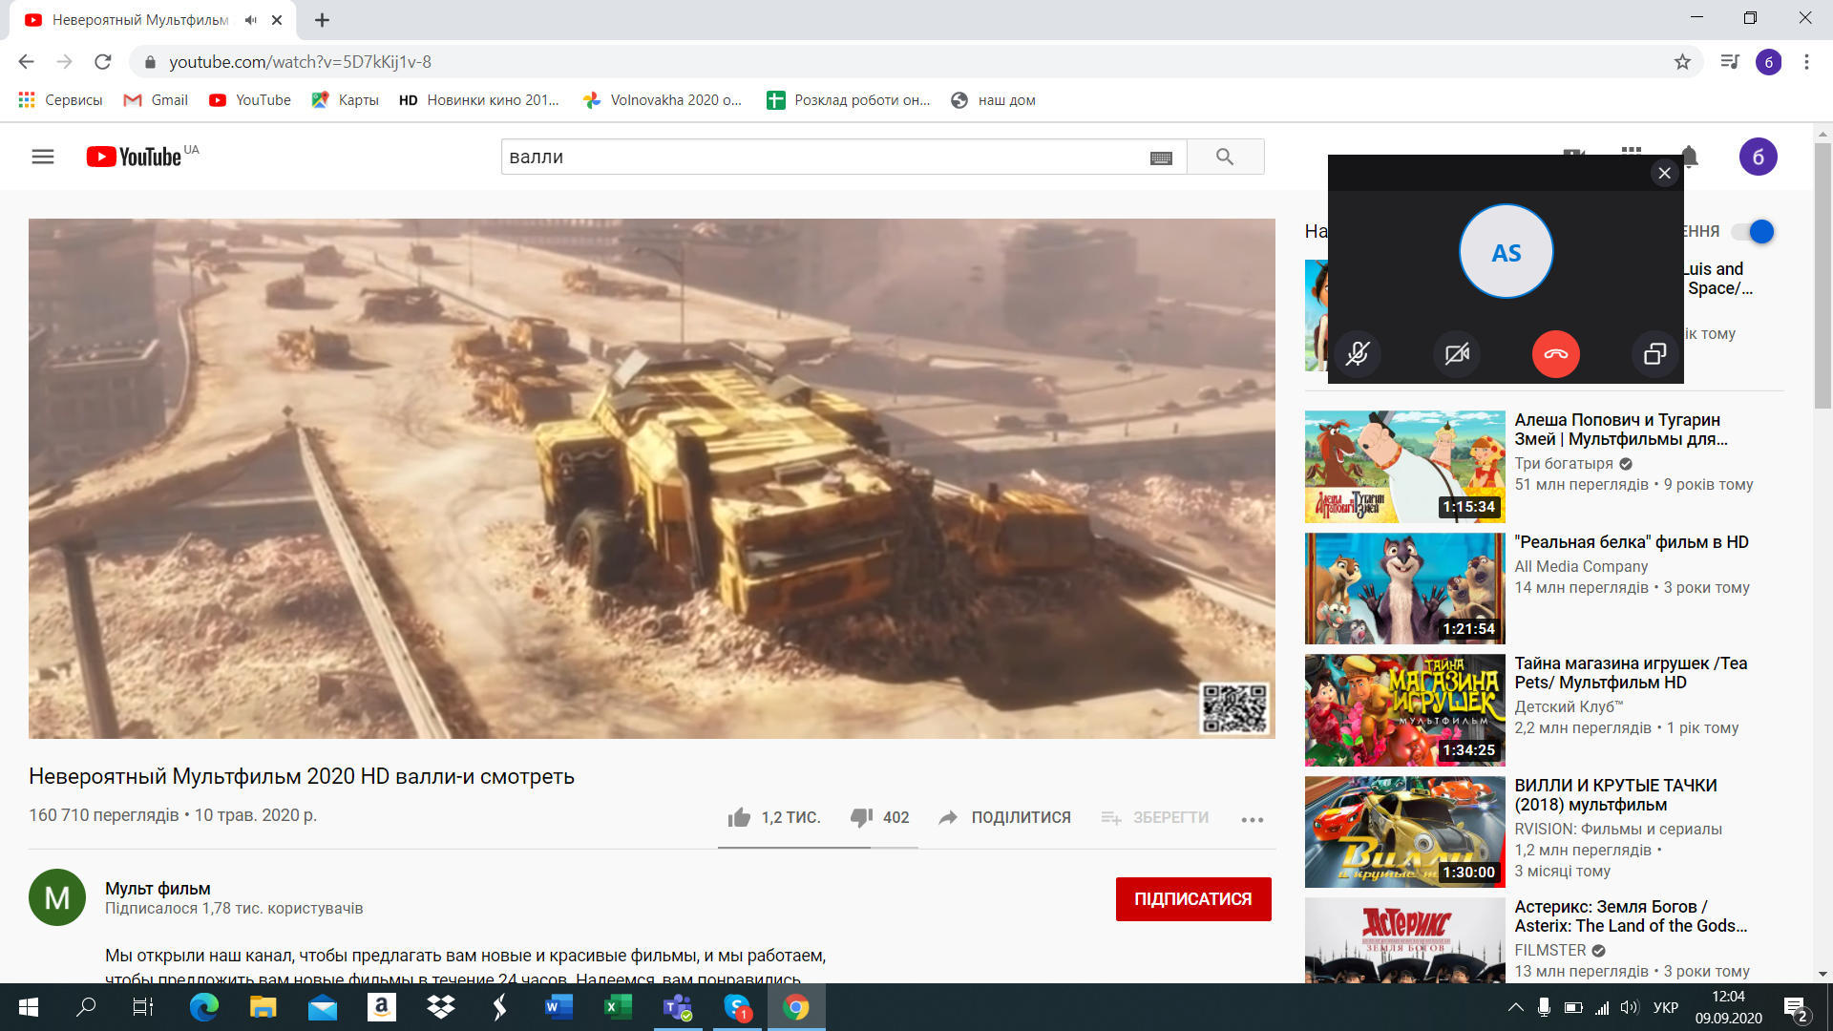Open the more actions three-dot menu
Screen dimensions: 1833x1031
click(1252, 819)
